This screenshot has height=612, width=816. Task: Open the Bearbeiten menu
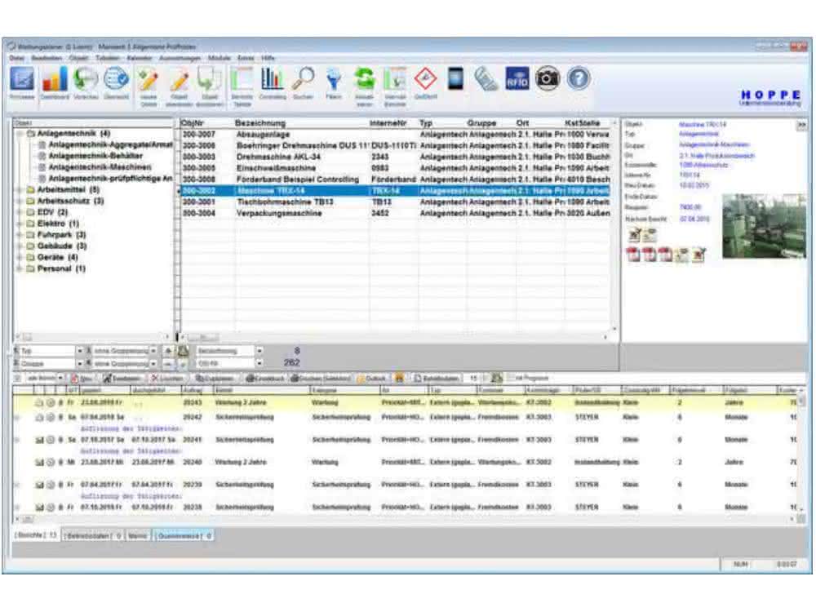47,58
